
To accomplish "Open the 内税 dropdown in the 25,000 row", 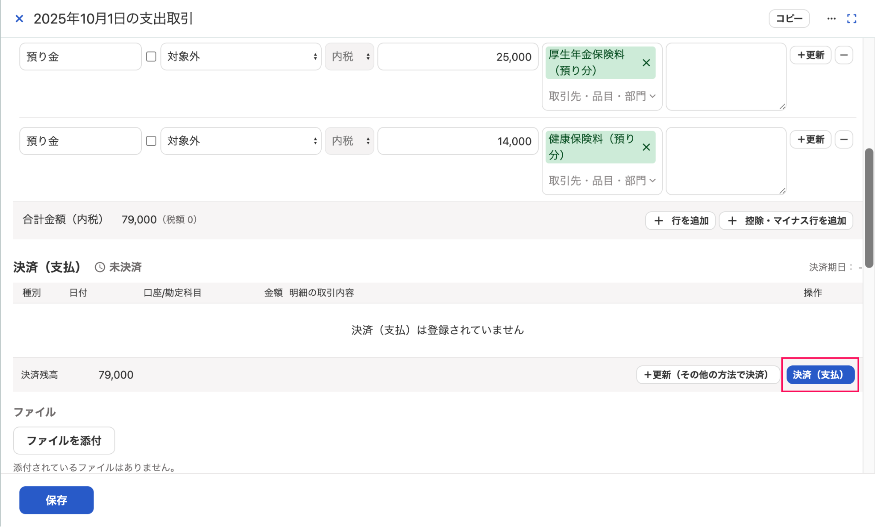I will [349, 56].
